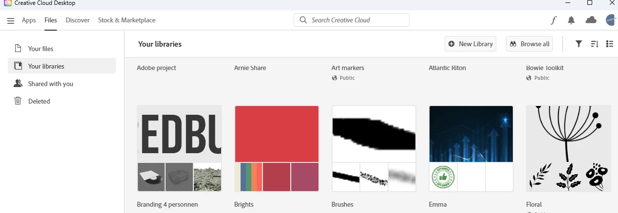
Task: Click the Brushes library label
Action: 342,204
